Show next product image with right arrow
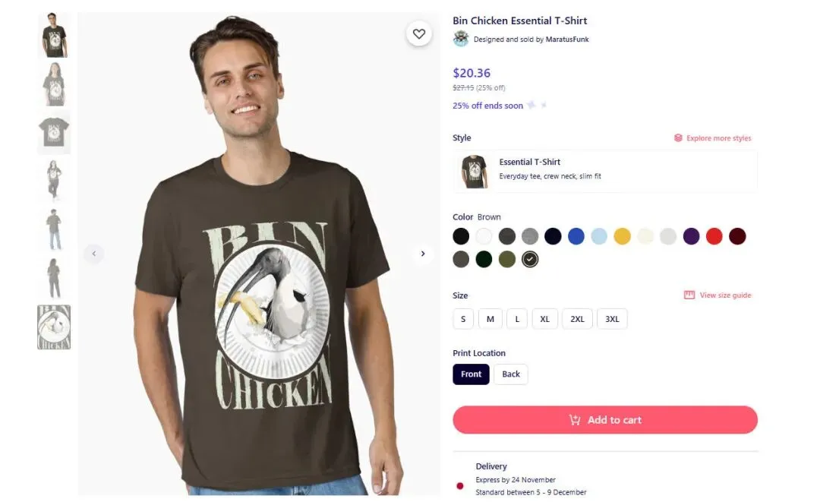 tap(423, 254)
